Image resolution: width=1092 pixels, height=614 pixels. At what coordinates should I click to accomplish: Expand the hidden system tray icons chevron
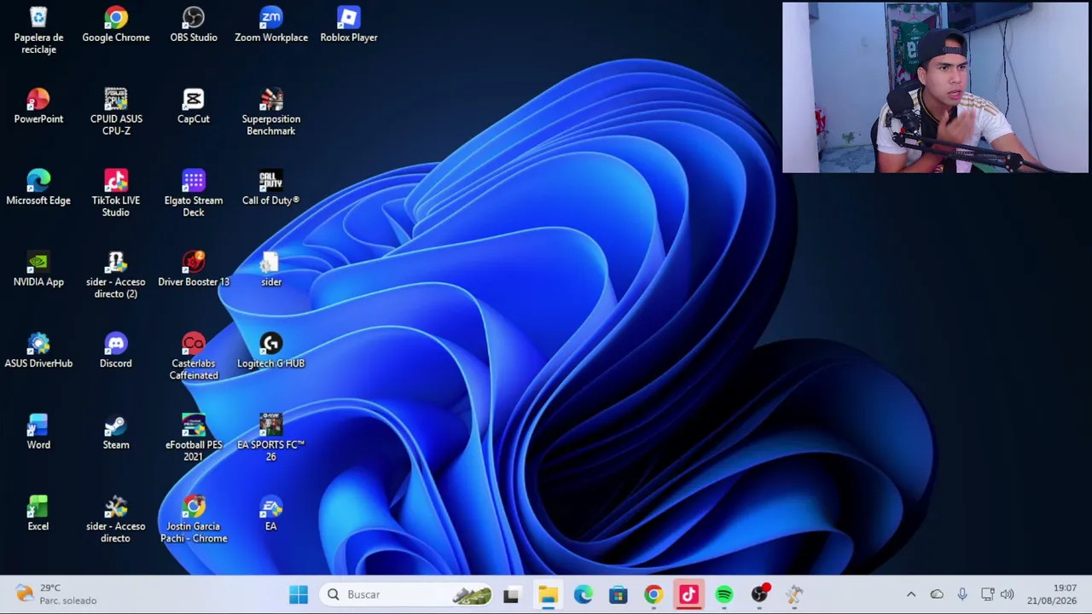coord(911,594)
